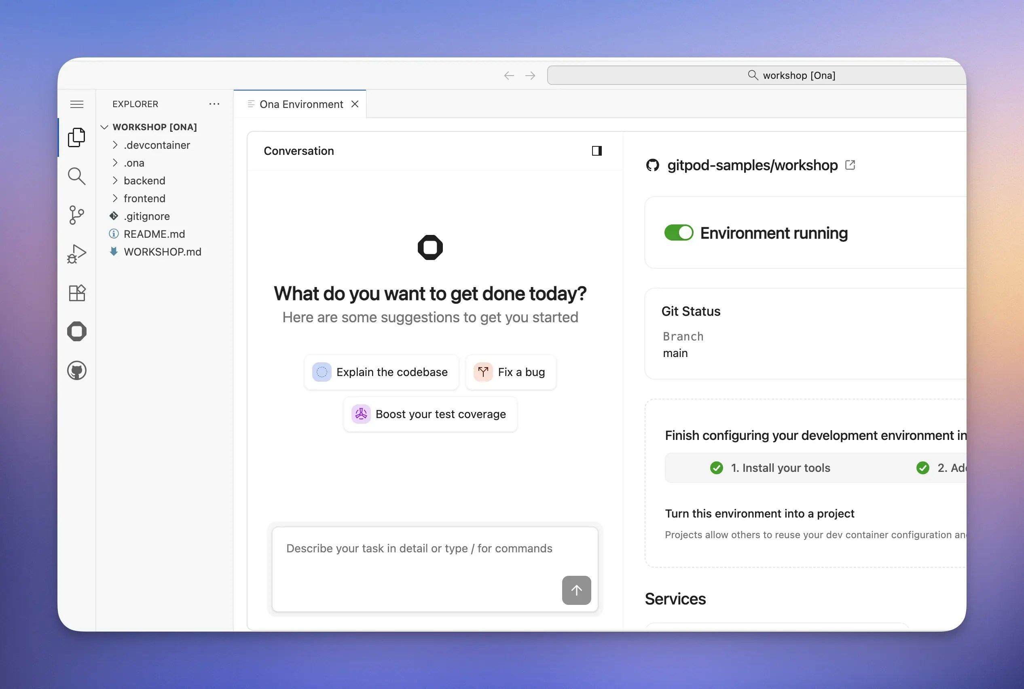1024x689 pixels.
Task: Select the Ona Environment tab
Action: (x=301, y=104)
